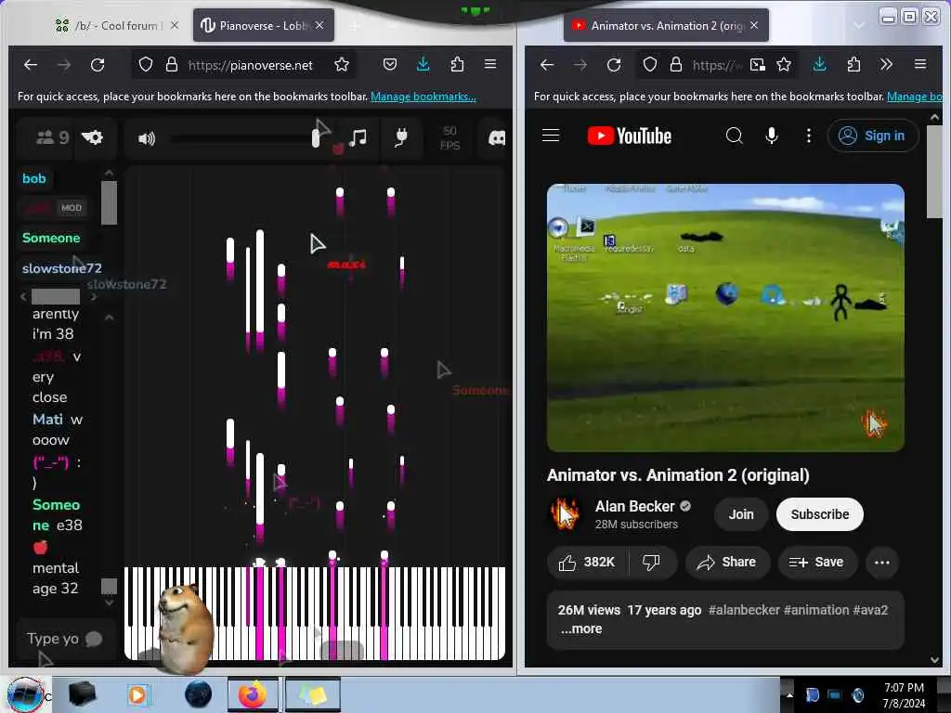
Task: Open more actions beside the Save button
Action: [882, 563]
